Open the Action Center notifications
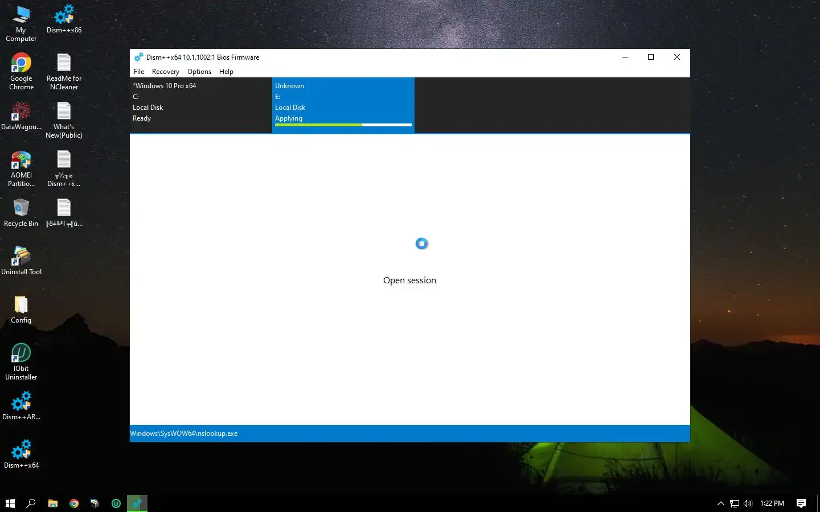Image resolution: width=820 pixels, height=512 pixels. click(x=801, y=503)
